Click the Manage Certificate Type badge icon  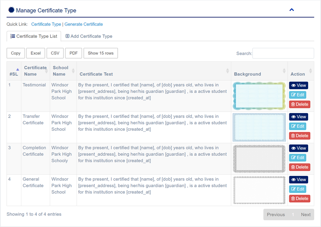11,10
